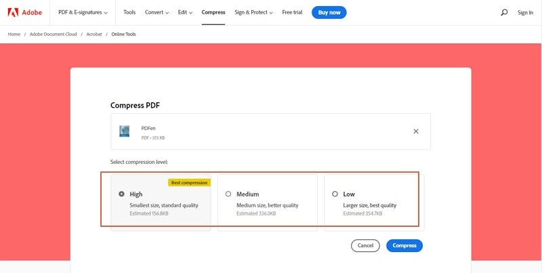Open the Compress tab in navigation

pyautogui.click(x=213, y=12)
